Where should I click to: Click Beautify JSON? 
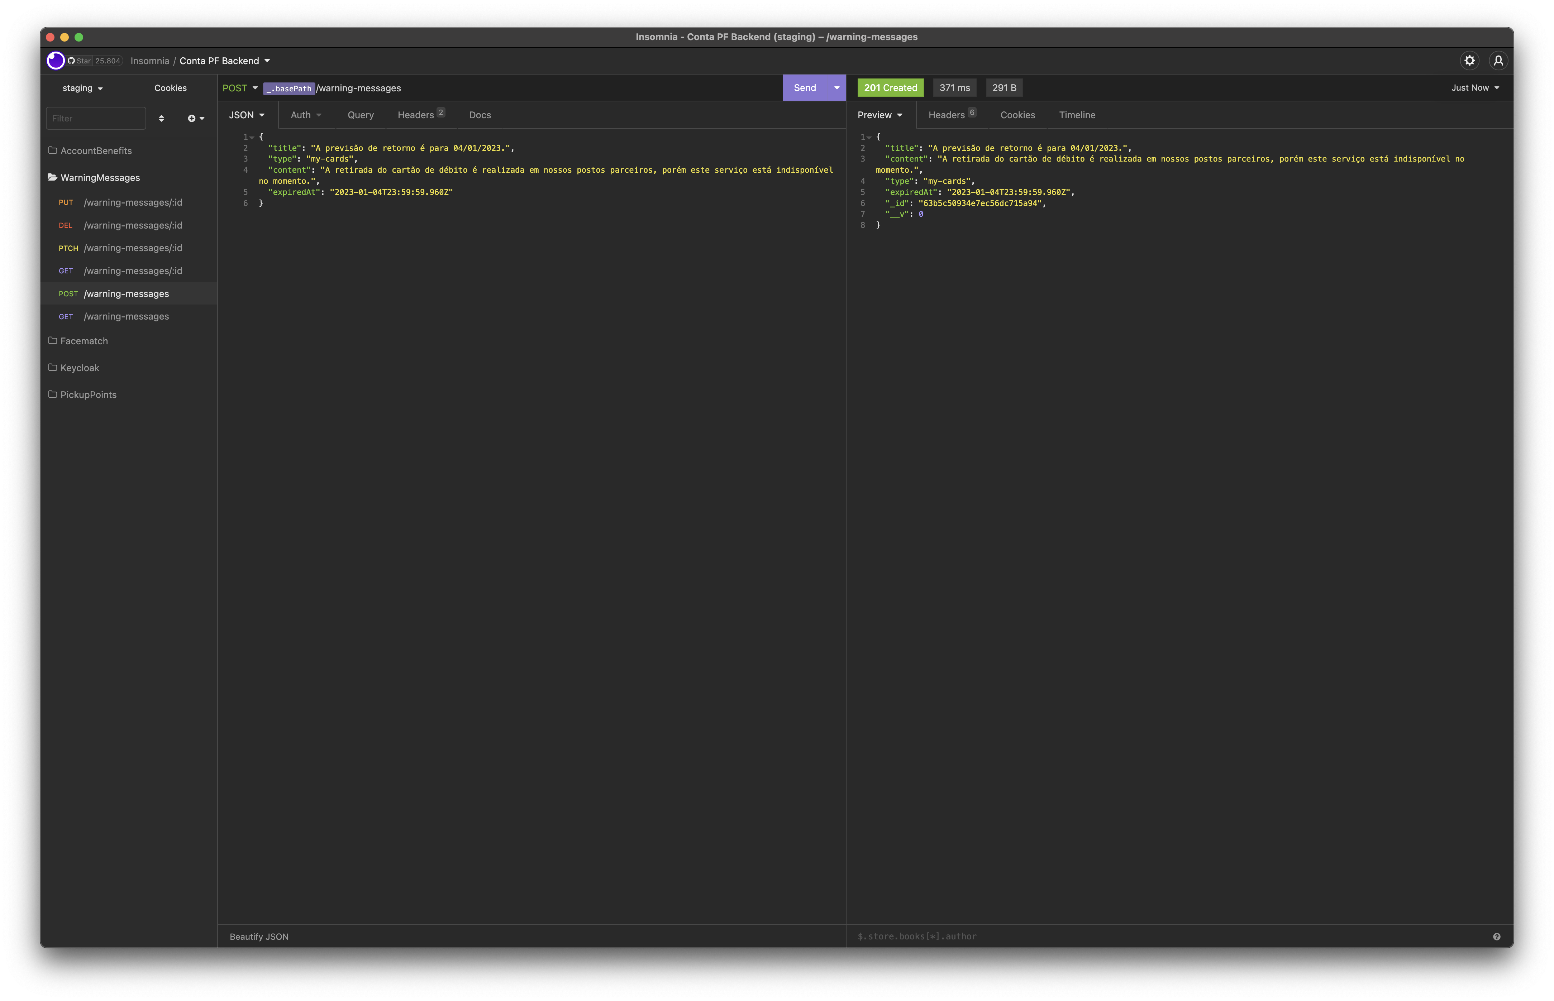click(x=259, y=937)
